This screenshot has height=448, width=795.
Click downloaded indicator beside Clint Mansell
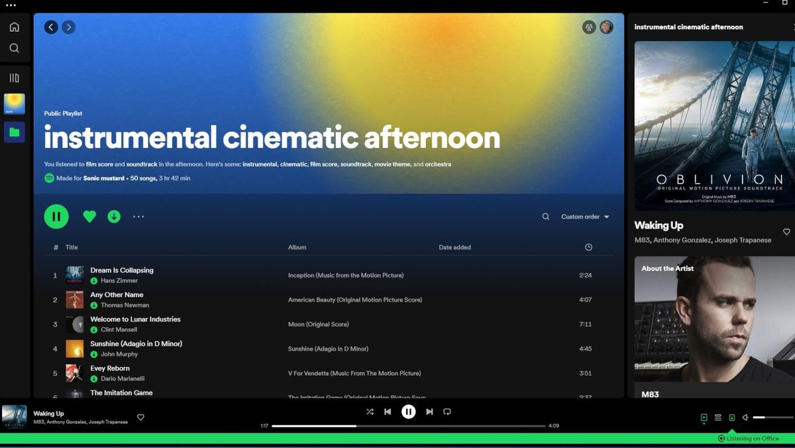pos(94,330)
